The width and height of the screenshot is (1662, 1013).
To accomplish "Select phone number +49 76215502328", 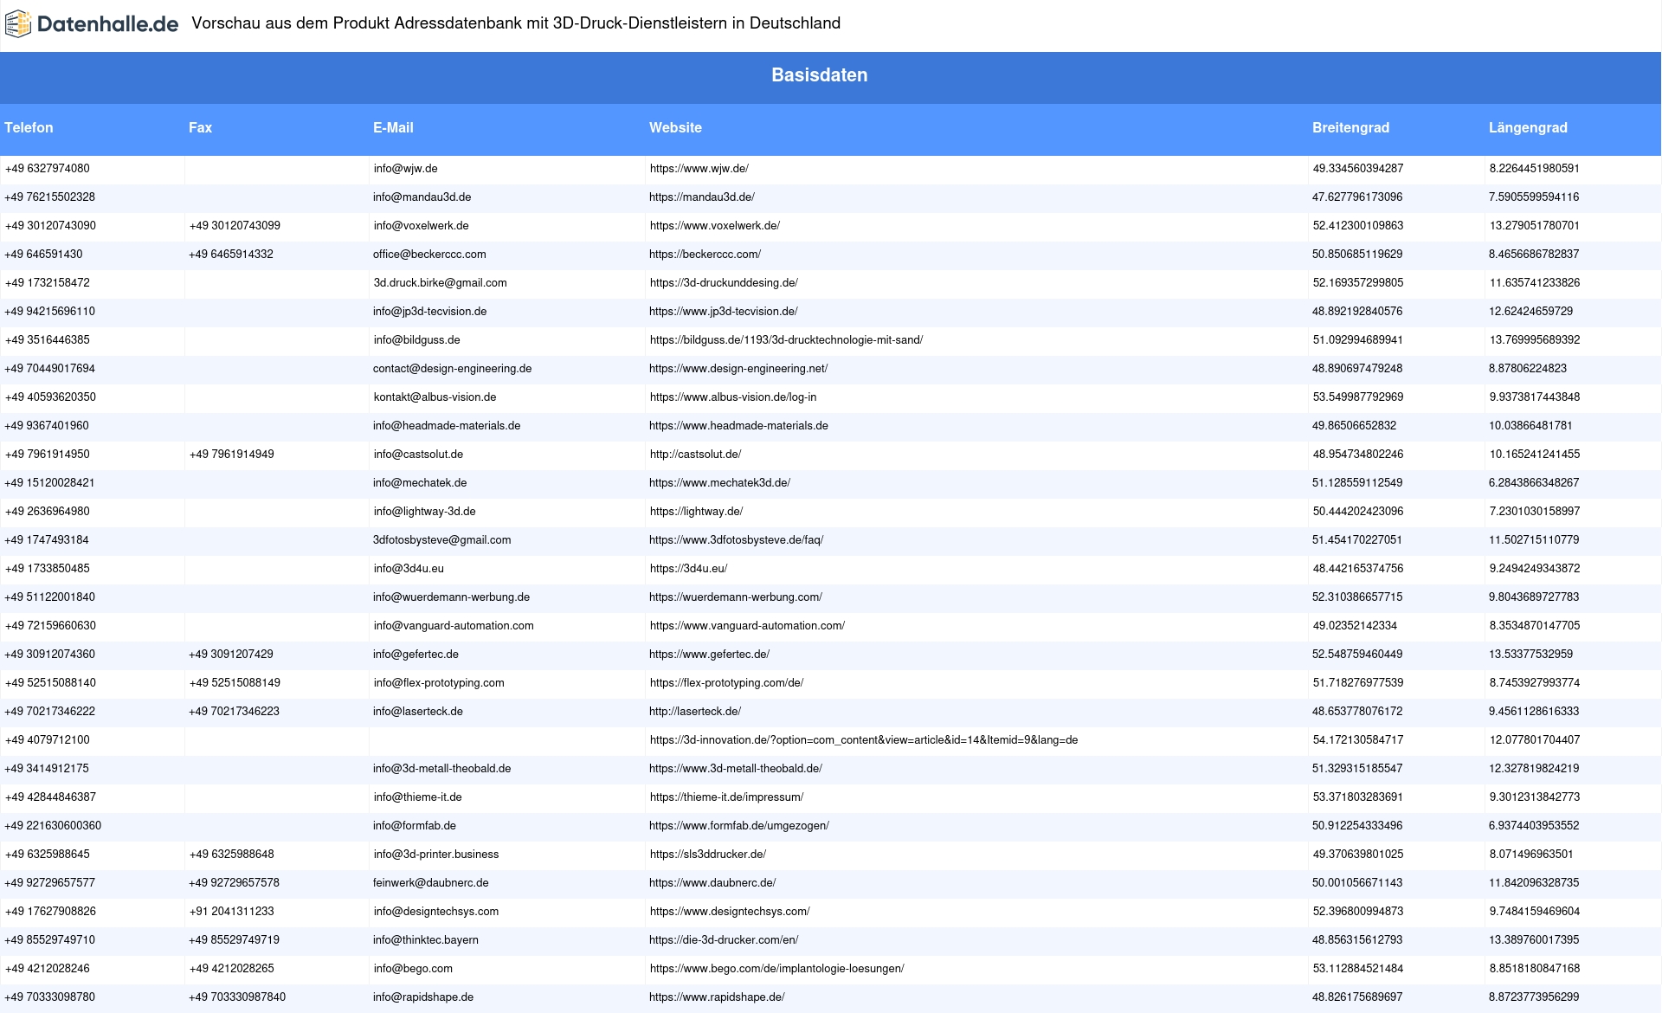I will (x=50, y=197).
